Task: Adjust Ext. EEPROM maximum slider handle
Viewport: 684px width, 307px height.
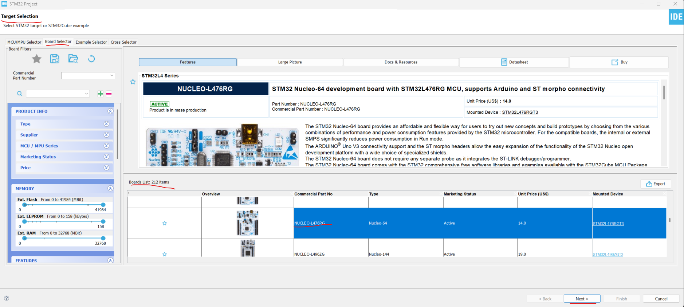Action: [x=103, y=221]
